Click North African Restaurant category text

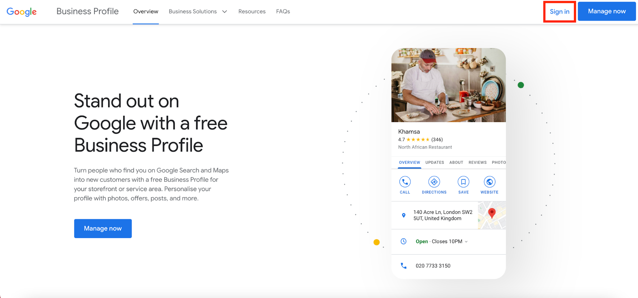(x=425, y=147)
